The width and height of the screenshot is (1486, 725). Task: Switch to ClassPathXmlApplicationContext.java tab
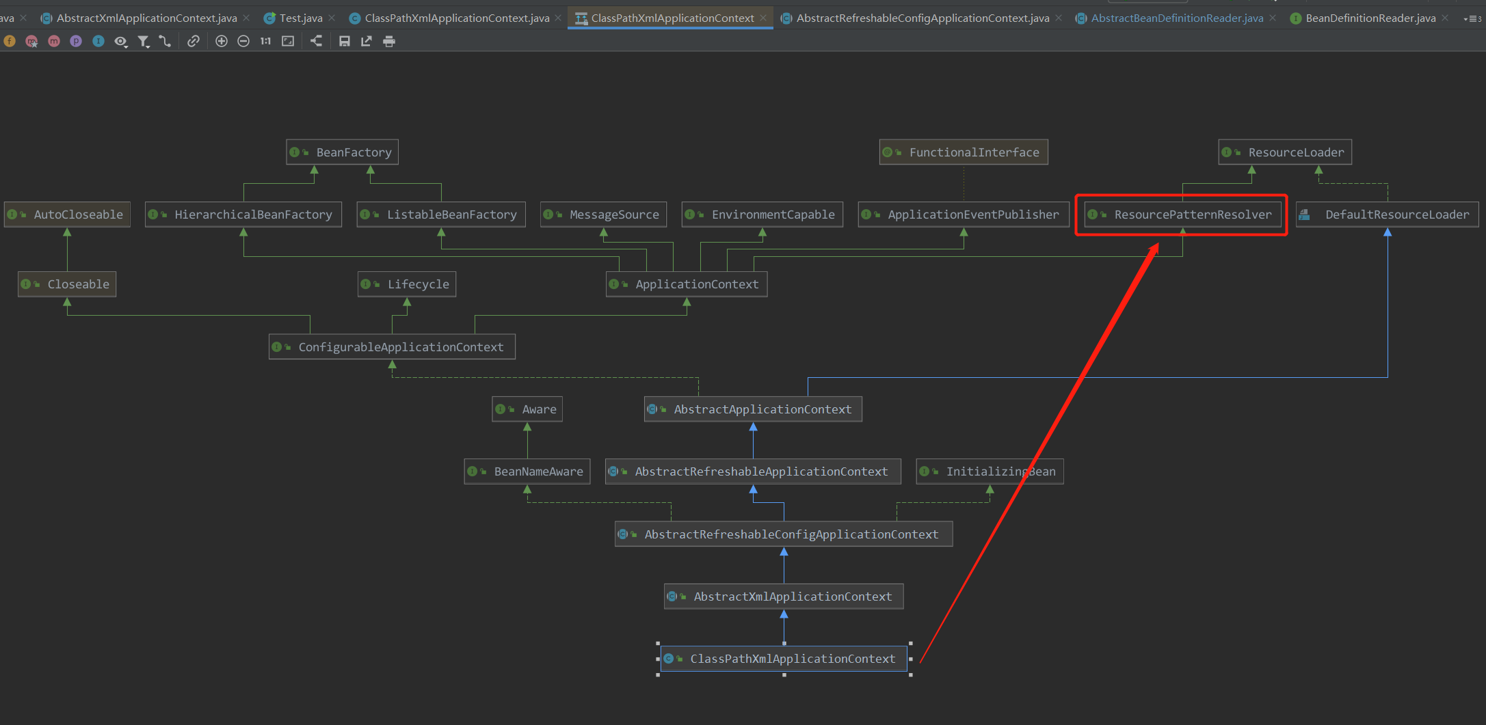point(457,18)
